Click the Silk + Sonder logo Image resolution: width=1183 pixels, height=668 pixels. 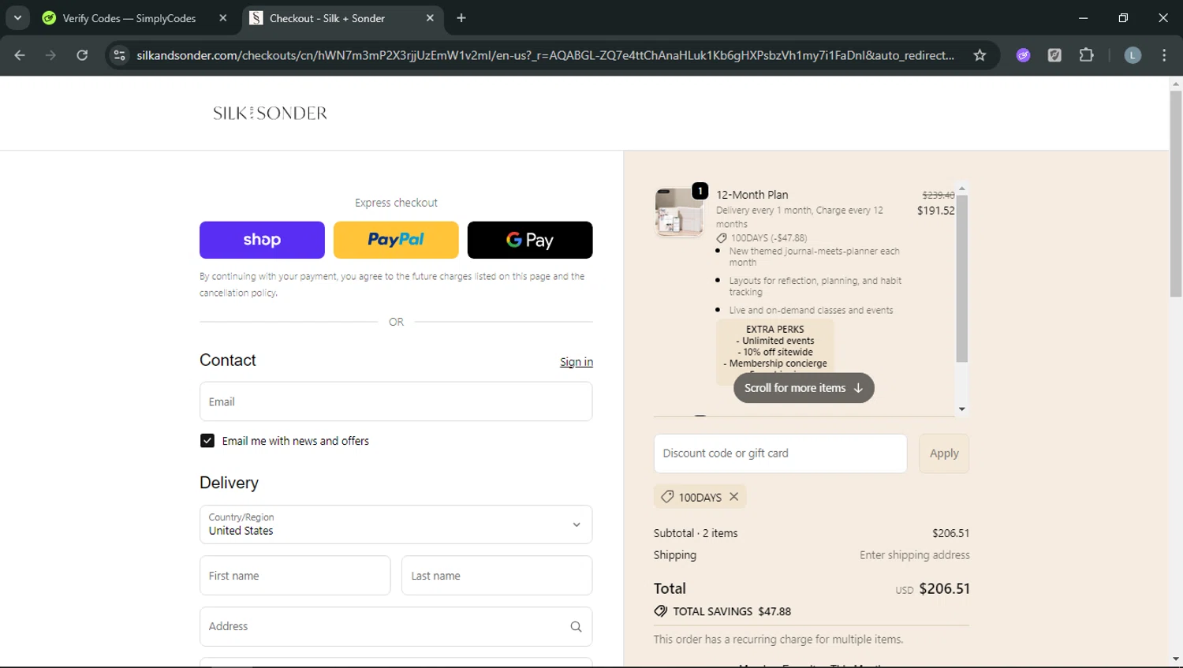tap(270, 113)
